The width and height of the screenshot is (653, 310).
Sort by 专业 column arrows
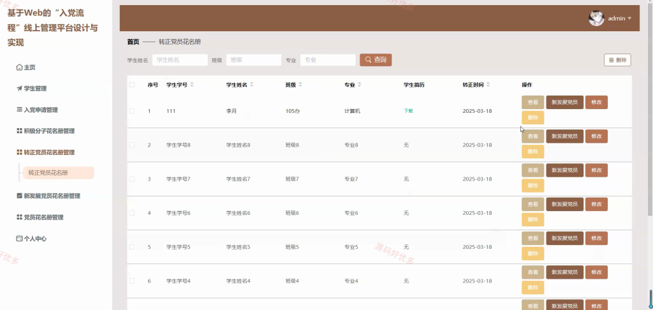pos(360,85)
